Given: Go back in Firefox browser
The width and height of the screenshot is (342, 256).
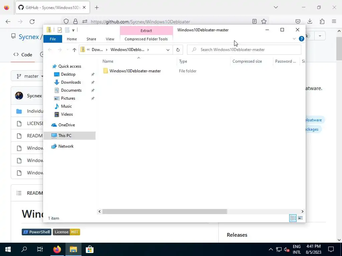Looking at the screenshot, I should pyautogui.click(x=8, y=22).
